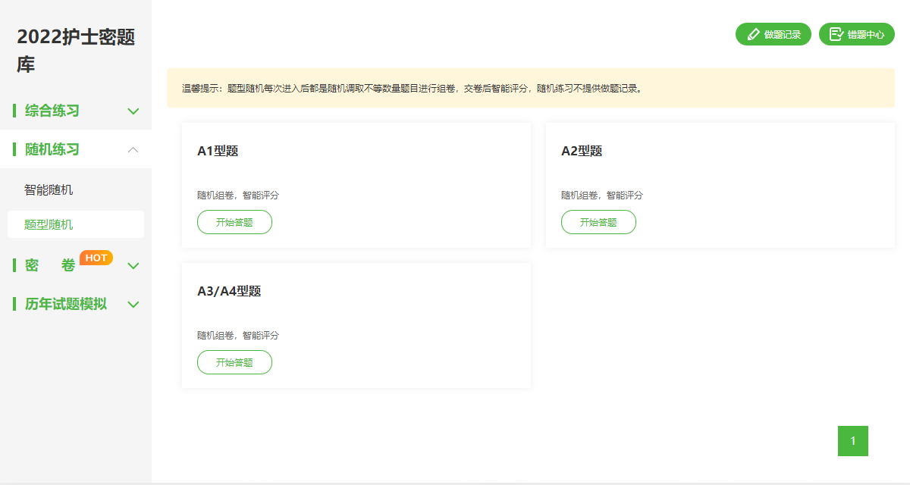
Task: Expand the 历年试题模拟 chevron arrow
Action: tap(133, 305)
